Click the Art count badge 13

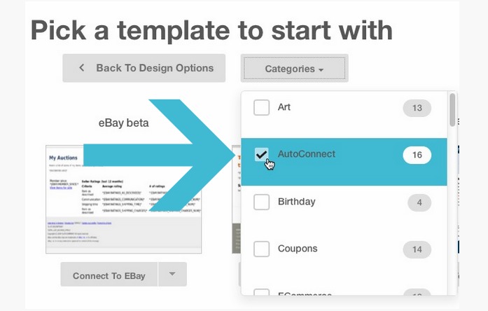pos(417,108)
